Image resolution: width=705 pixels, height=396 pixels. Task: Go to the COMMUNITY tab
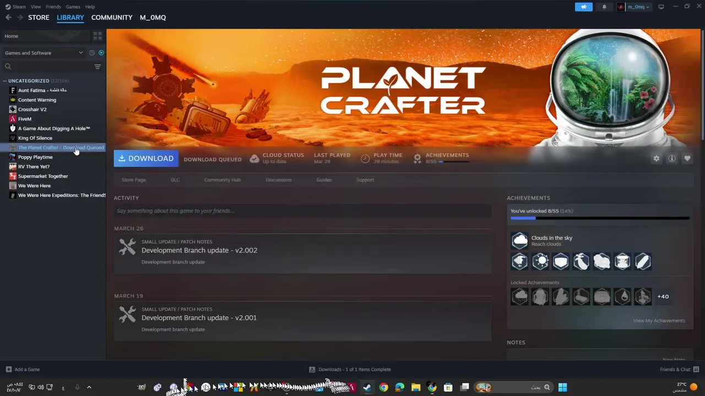pyautogui.click(x=112, y=18)
